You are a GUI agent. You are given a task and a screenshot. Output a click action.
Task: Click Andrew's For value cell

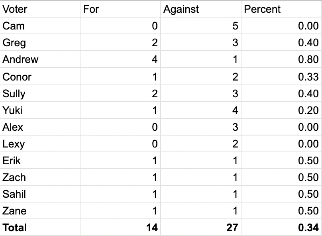click(120, 59)
